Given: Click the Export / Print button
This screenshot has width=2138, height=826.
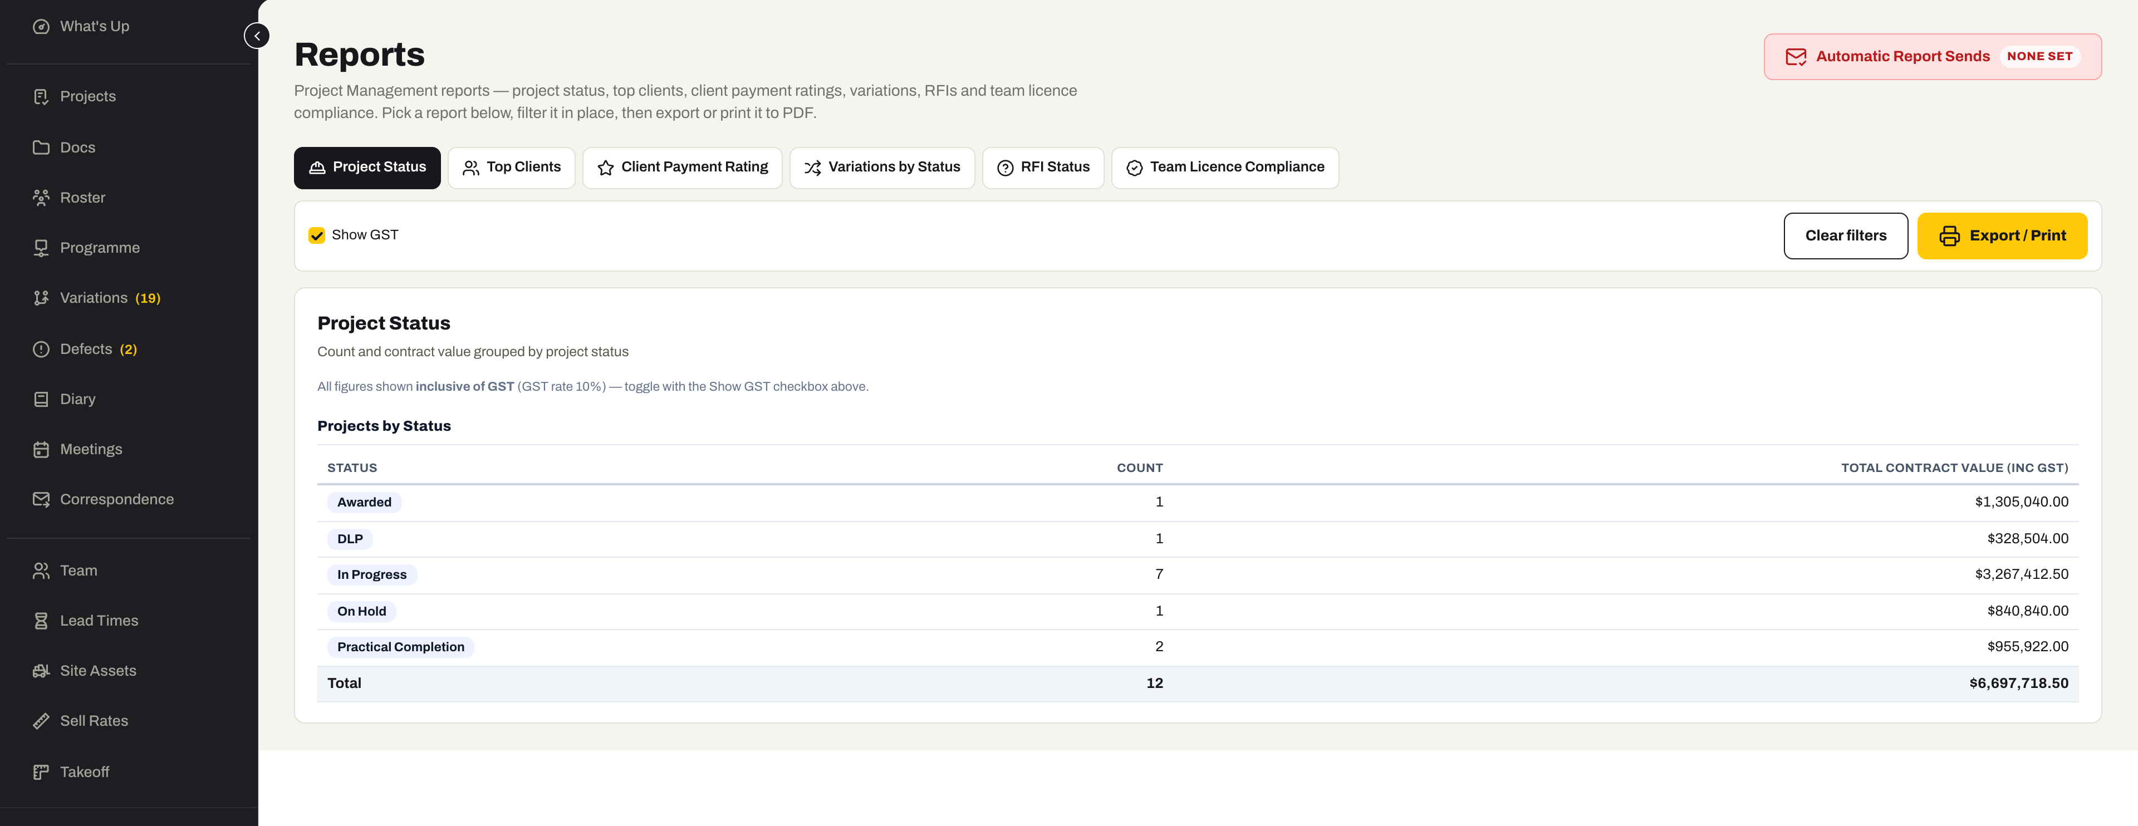Looking at the screenshot, I should click(2002, 235).
